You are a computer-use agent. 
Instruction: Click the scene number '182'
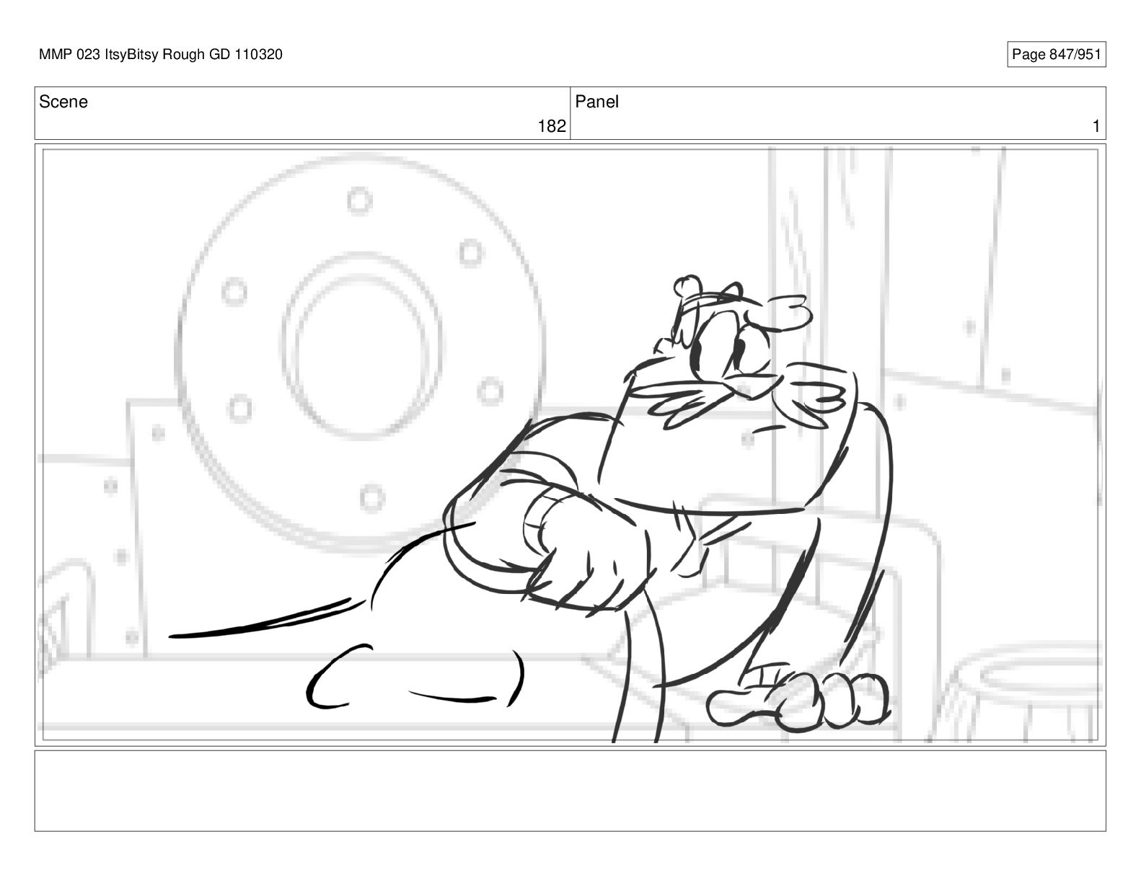[552, 127]
